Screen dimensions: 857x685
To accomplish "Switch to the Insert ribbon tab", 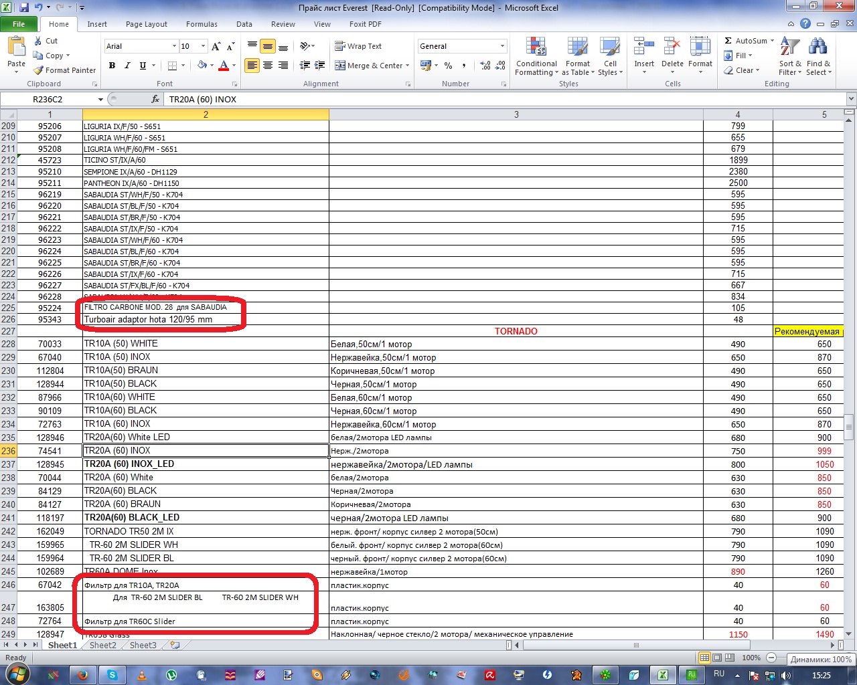I will point(97,24).
